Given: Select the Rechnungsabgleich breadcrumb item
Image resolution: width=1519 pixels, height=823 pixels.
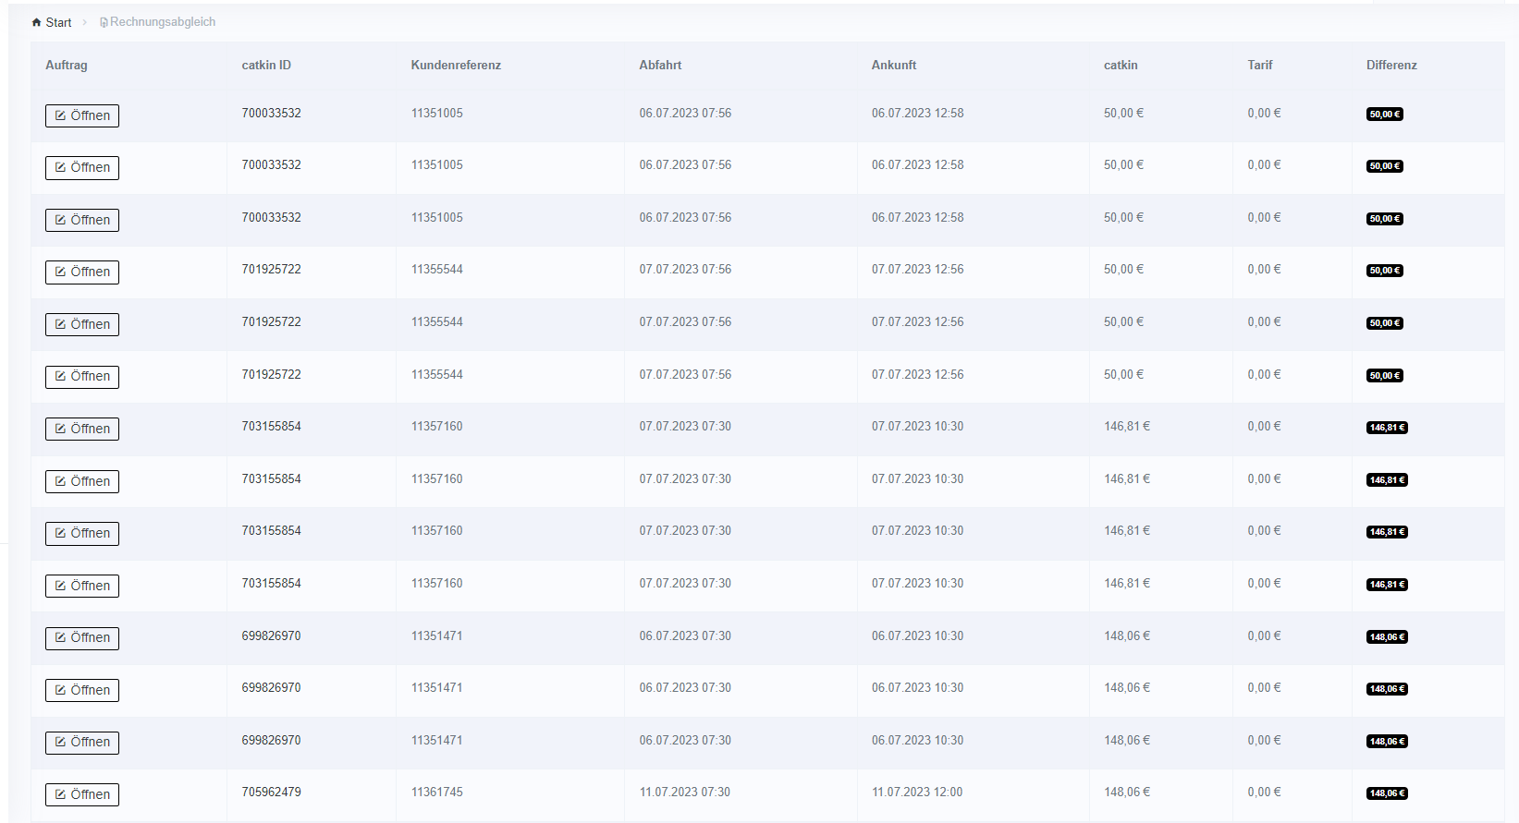Looking at the screenshot, I should click(x=162, y=22).
